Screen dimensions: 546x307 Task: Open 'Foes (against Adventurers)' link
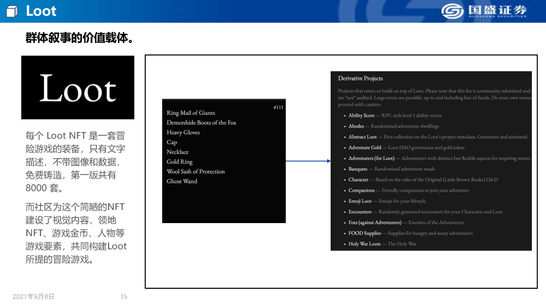(375, 223)
